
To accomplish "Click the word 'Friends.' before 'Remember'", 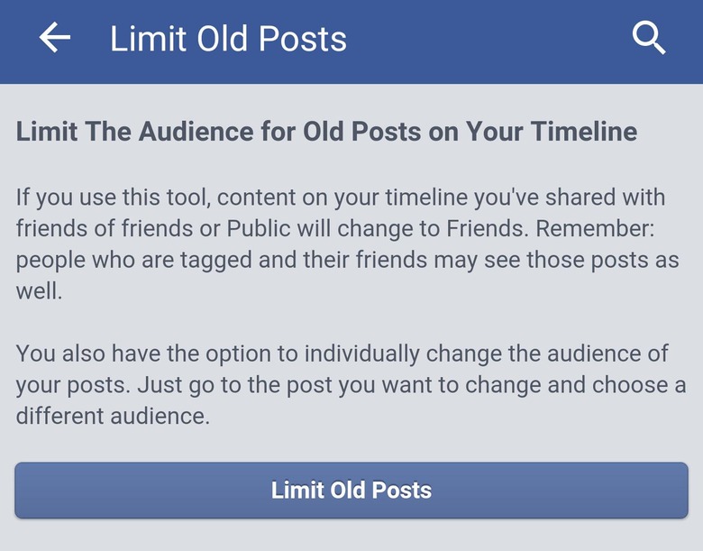I will click(485, 228).
